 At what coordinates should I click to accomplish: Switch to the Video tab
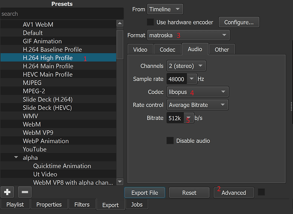click(x=140, y=49)
